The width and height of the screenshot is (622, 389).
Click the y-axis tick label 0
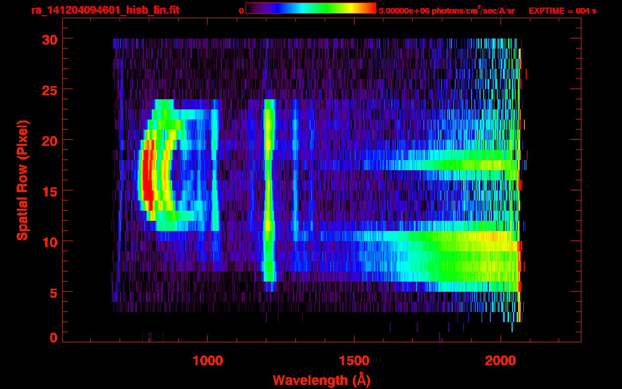click(x=53, y=337)
